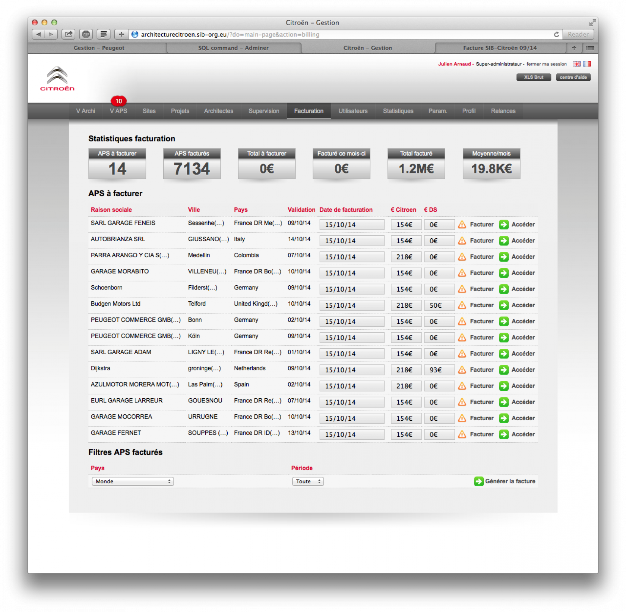Open the Relances menu item

pyautogui.click(x=503, y=111)
